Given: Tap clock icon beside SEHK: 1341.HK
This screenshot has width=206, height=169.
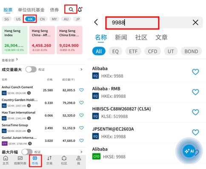Looking at the screenshot, I should 29,118.
